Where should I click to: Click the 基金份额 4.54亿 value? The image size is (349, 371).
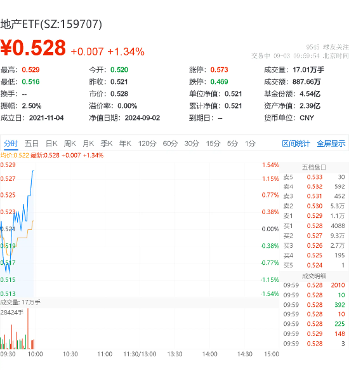click(310, 94)
